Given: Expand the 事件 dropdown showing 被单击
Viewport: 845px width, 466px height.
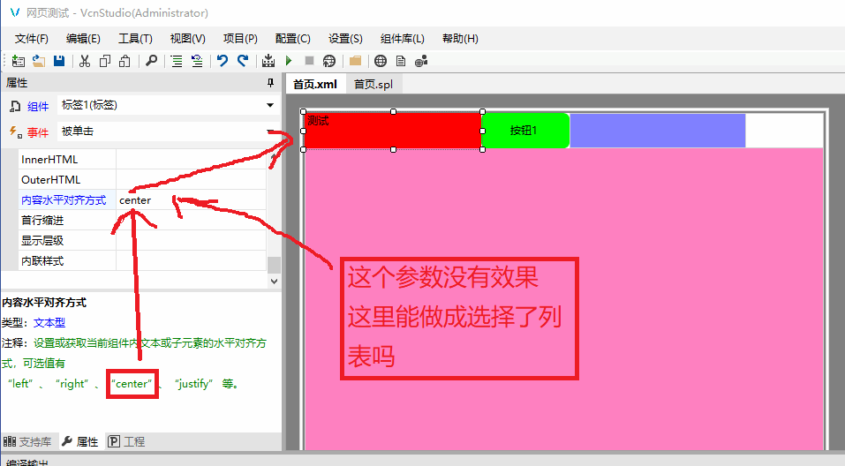Looking at the screenshot, I should (x=270, y=132).
